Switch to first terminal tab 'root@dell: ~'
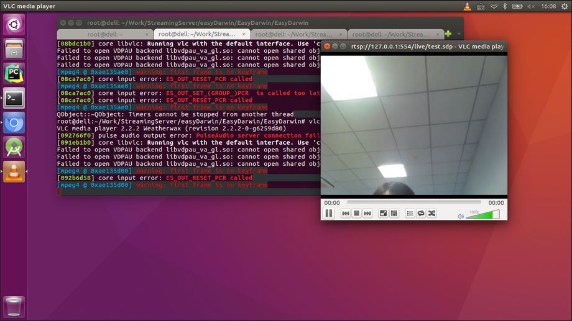The height and width of the screenshot is (321, 572). 105,34
